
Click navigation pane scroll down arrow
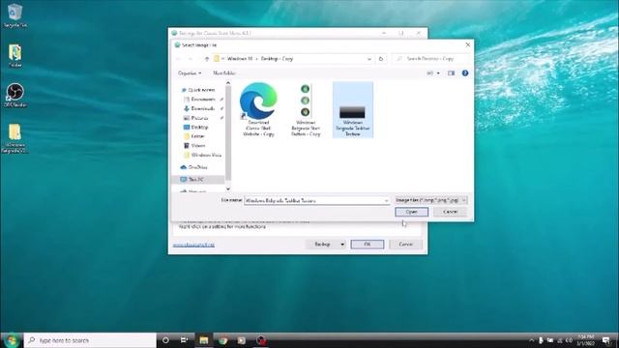(228, 189)
